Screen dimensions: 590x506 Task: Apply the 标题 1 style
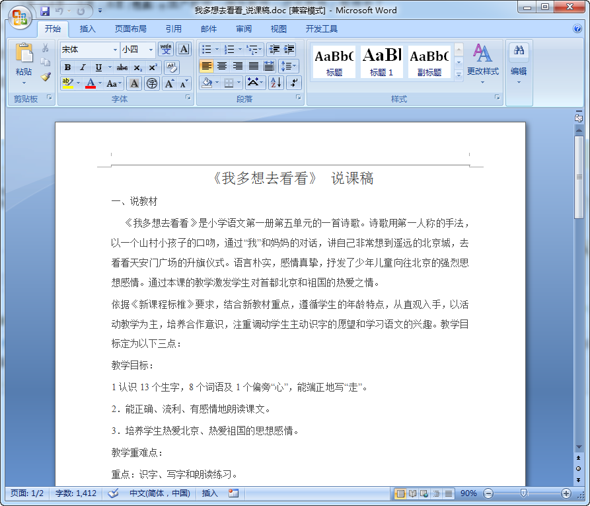[x=382, y=61]
